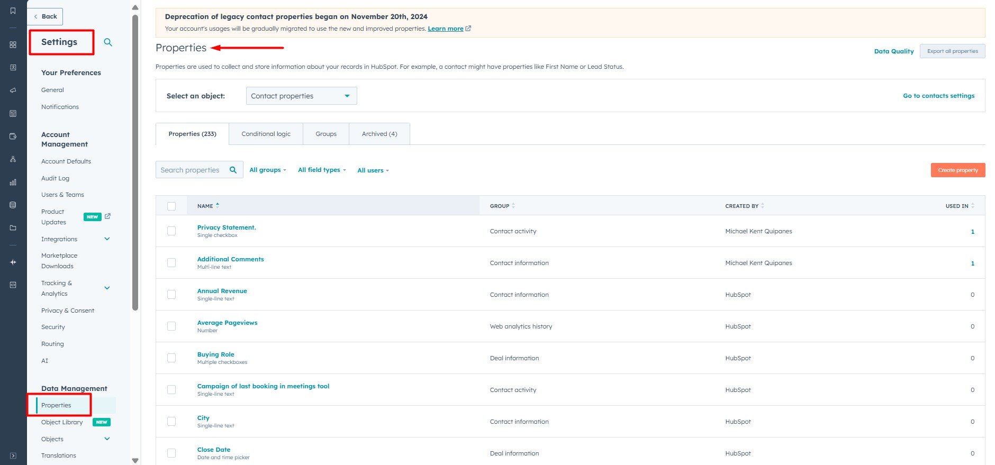Image resolution: width=995 pixels, height=465 pixels.
Task: Check the Privacy Statement row checkbox
Action: (x=171, y=231)
